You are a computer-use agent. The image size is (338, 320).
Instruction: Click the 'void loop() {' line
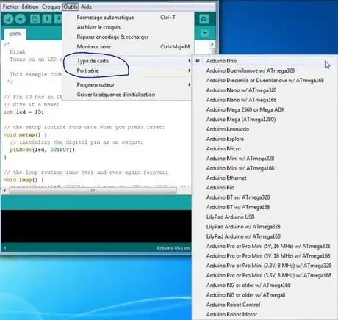tap(24, 180)
